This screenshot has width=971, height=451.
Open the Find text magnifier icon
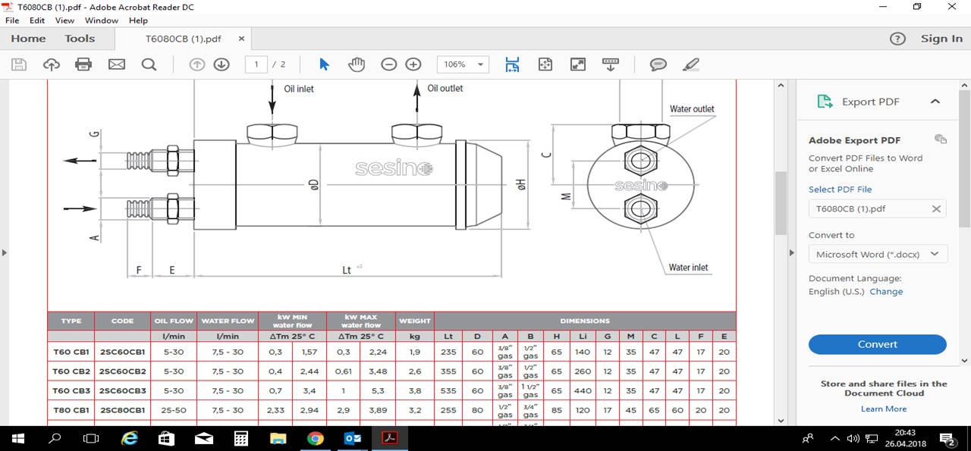[x=149, y=64]
